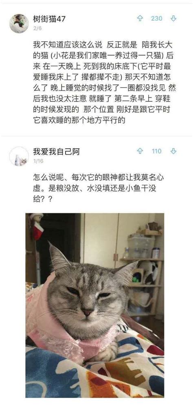Viewport: 193px width, 411px height.
Task: Select the comment text about 小花
Action: click(105, 83)
